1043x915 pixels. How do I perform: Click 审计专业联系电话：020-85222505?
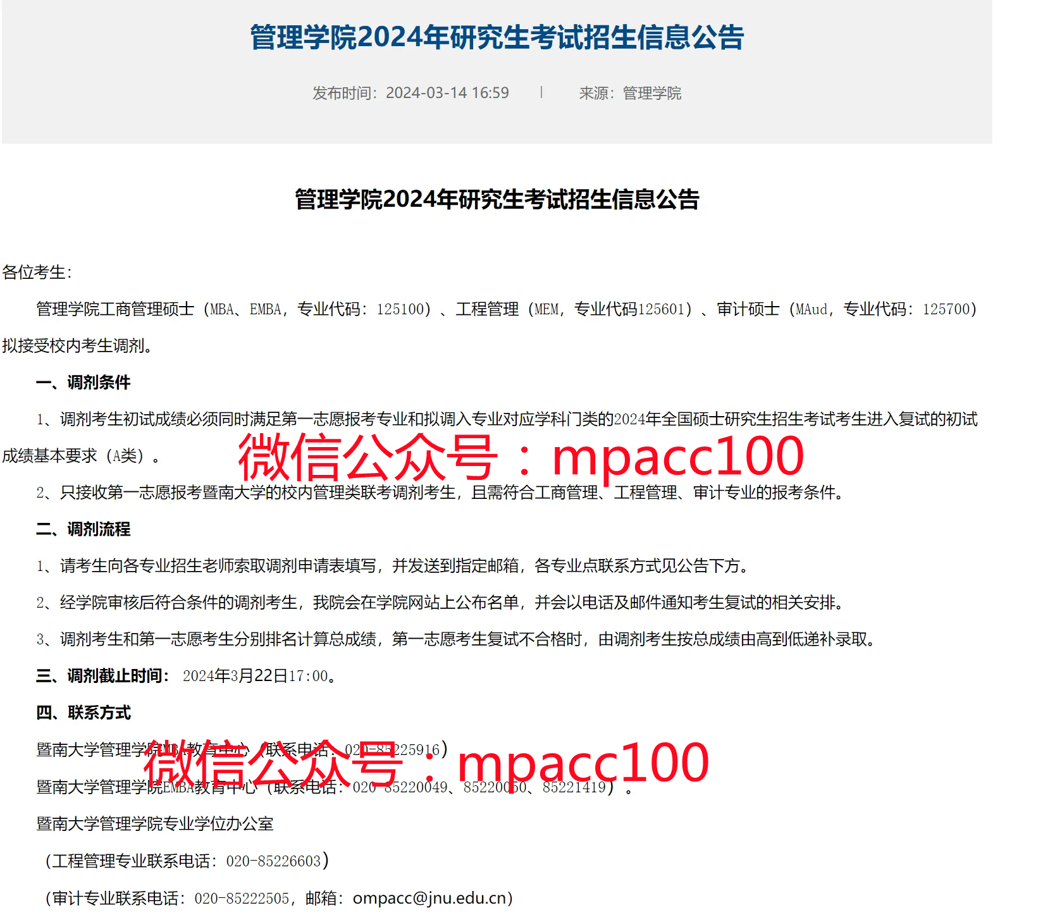coord(171,898)
